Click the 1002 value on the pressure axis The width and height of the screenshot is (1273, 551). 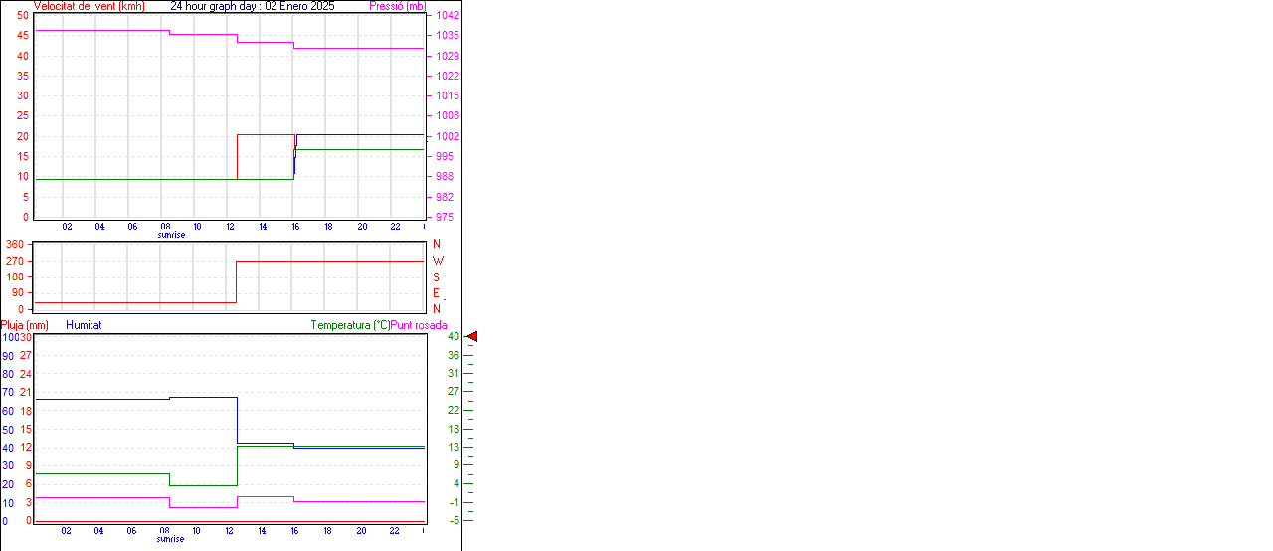[x=448, y=136]
